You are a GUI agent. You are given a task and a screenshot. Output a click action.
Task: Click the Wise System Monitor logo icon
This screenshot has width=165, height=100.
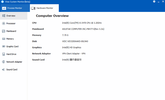coord(2,2)
